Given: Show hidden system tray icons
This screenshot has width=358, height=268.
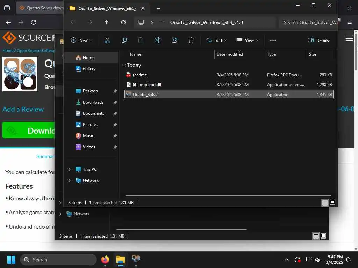Looking at the screenshot, I should [287, 260].
